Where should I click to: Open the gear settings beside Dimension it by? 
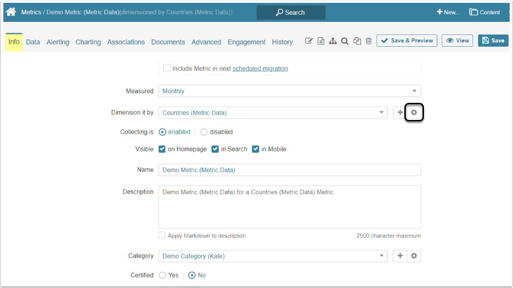(x=414, y=113)
